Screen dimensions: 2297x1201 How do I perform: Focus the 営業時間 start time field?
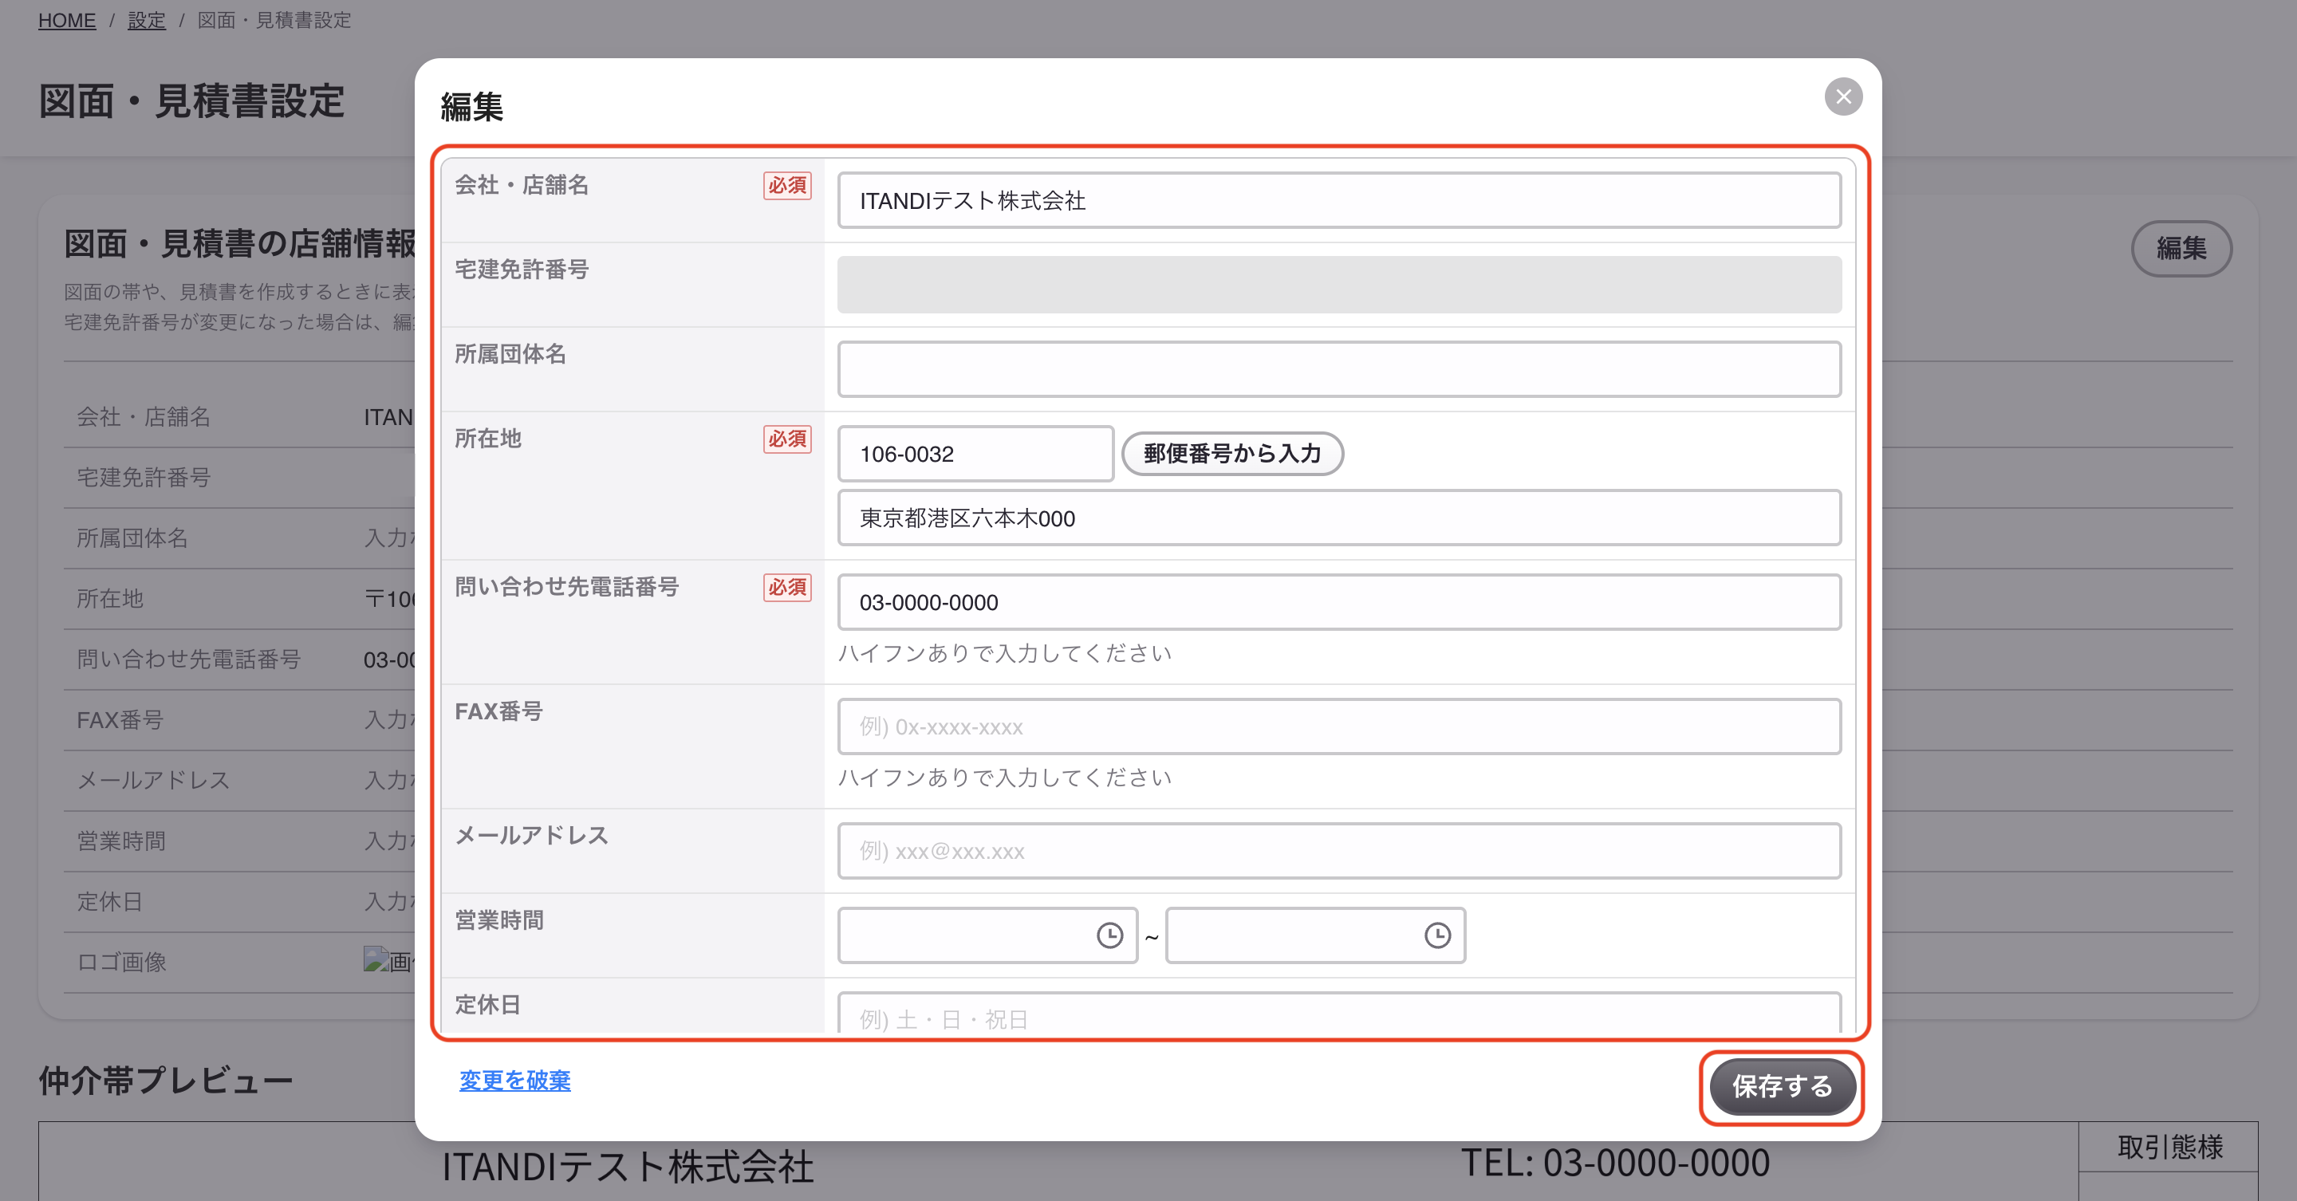click(988, 935)
